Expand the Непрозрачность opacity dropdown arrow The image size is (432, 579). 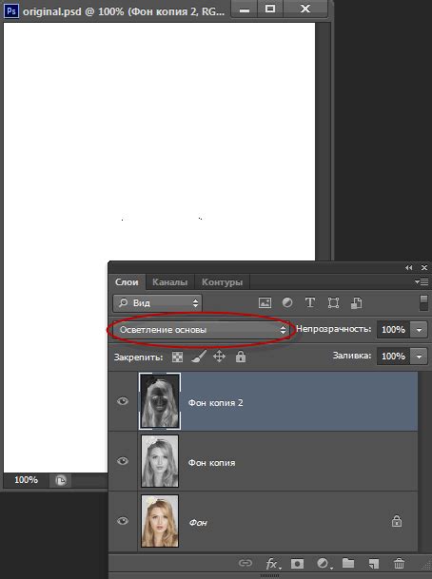419,329
